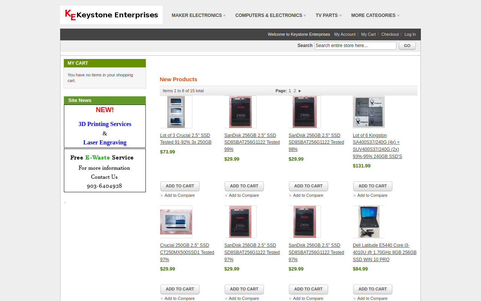481x301 pixels.
Task: Open Lot of 6 Kingston SA400S37 link
Action: pyautogui.click(x=377, y=146)
